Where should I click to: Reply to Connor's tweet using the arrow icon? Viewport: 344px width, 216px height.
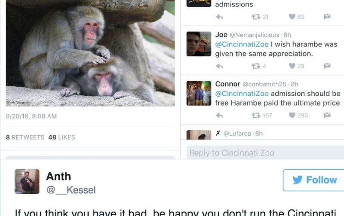pyautogui.click(x=219, y=115)
